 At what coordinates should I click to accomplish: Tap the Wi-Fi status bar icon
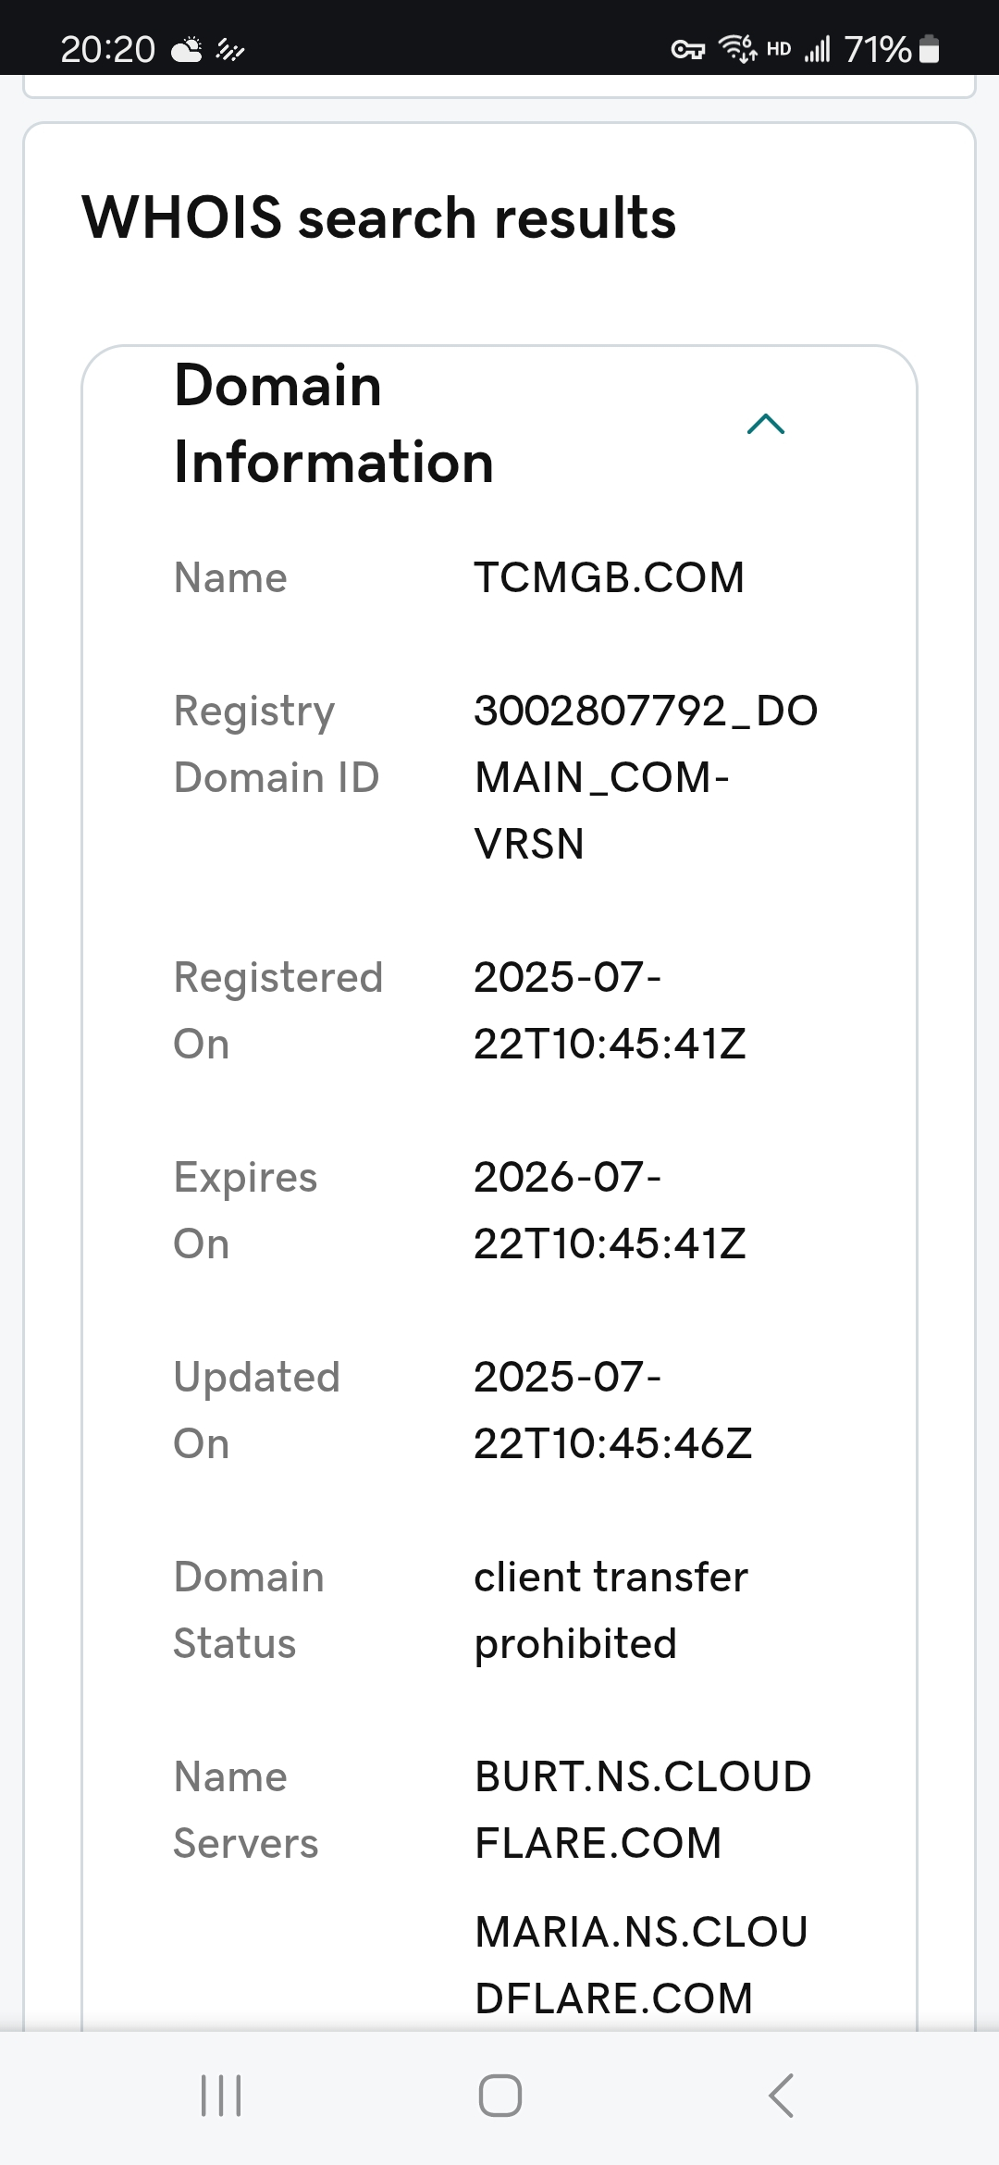(x=737, y=48)
